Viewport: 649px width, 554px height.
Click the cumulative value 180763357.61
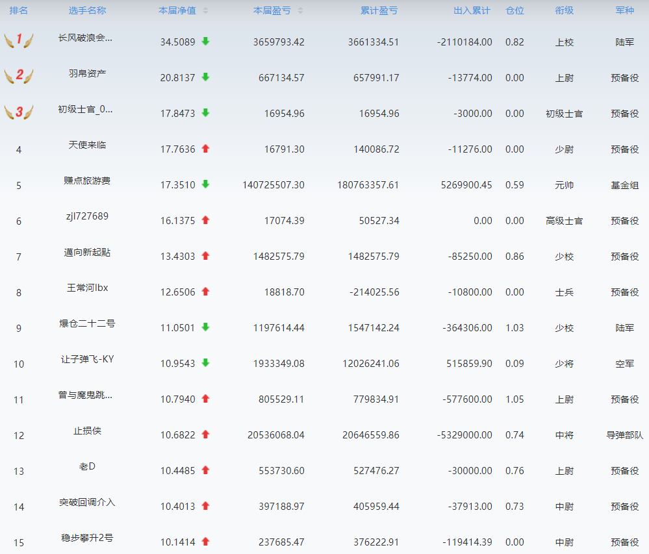tap(368, 185)
